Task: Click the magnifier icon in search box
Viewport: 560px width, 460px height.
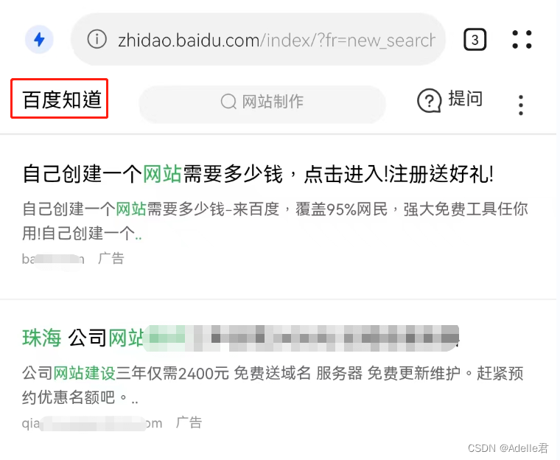Action: (228, 102)
